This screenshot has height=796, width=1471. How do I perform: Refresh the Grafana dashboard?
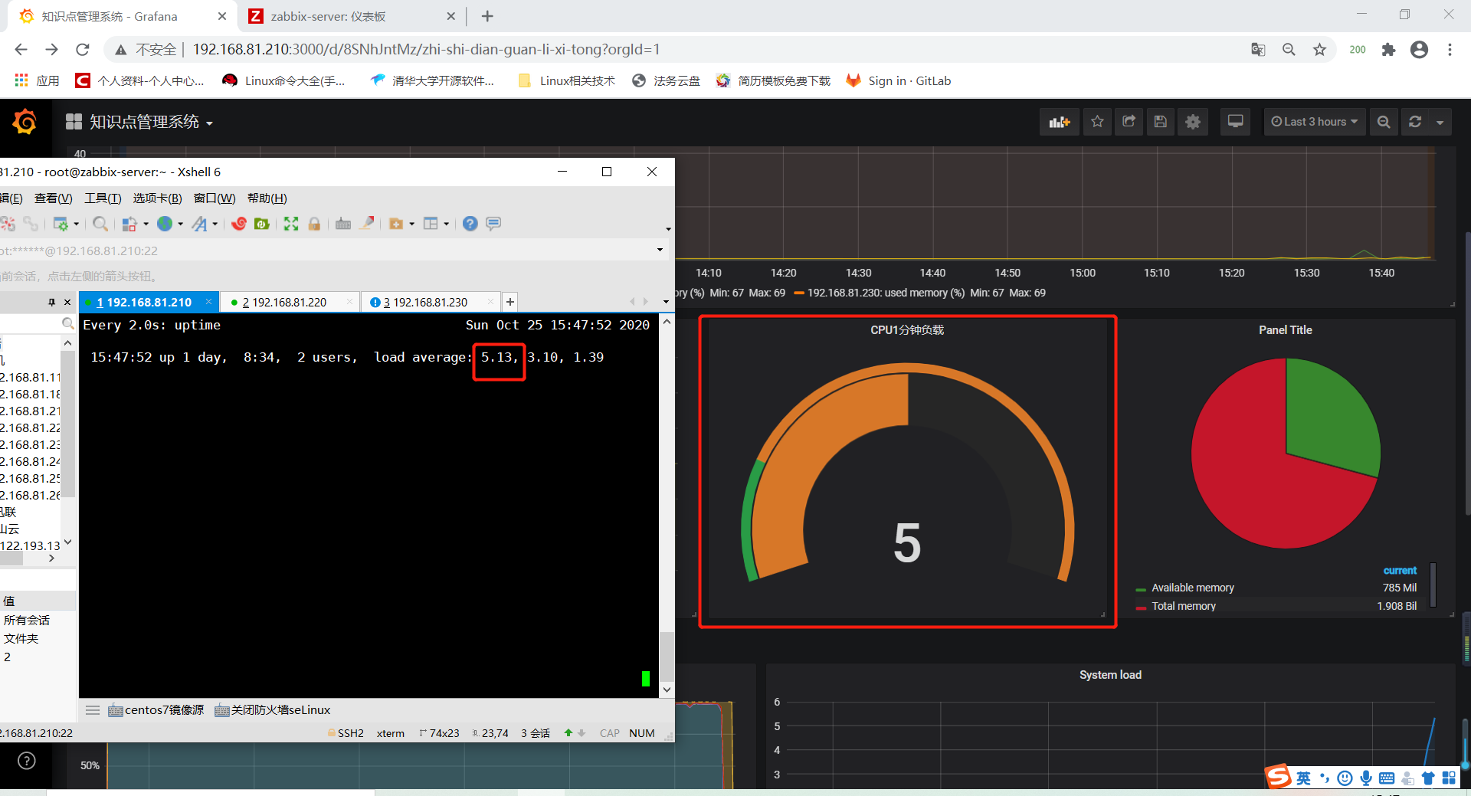pos(1414,122)
